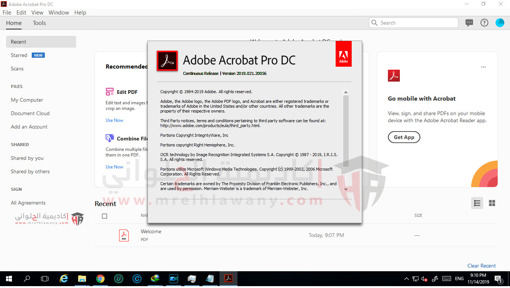510x288 pixels.
Task: Click the About dialog scrollbar thumb
Action: point(346,131)
